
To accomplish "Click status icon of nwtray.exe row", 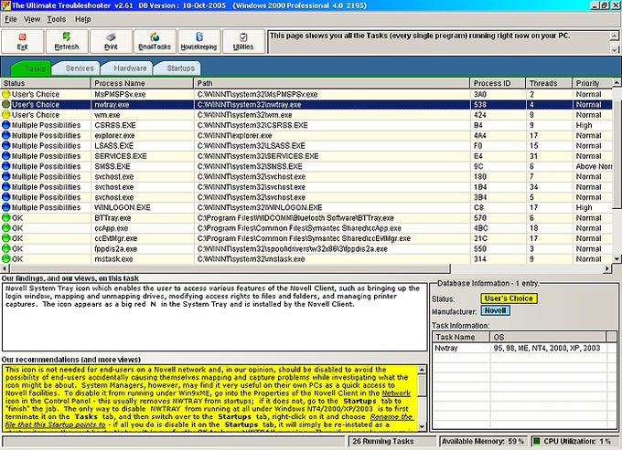I will [x=6, y=104].
